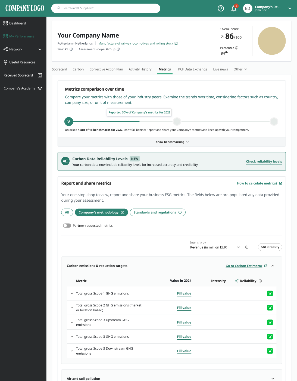
Task: Click the info icon beside Intensity dropdown
Action: (x=247, y=247)
